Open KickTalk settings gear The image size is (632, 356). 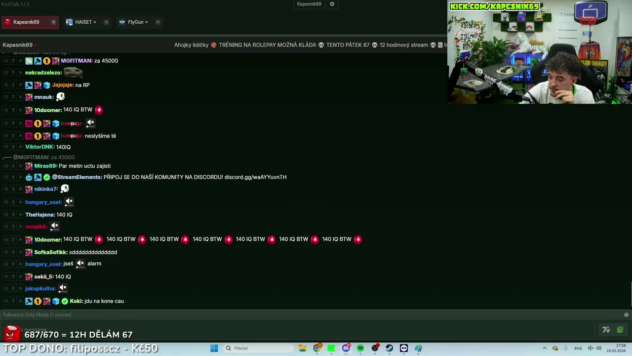[332, 4]
